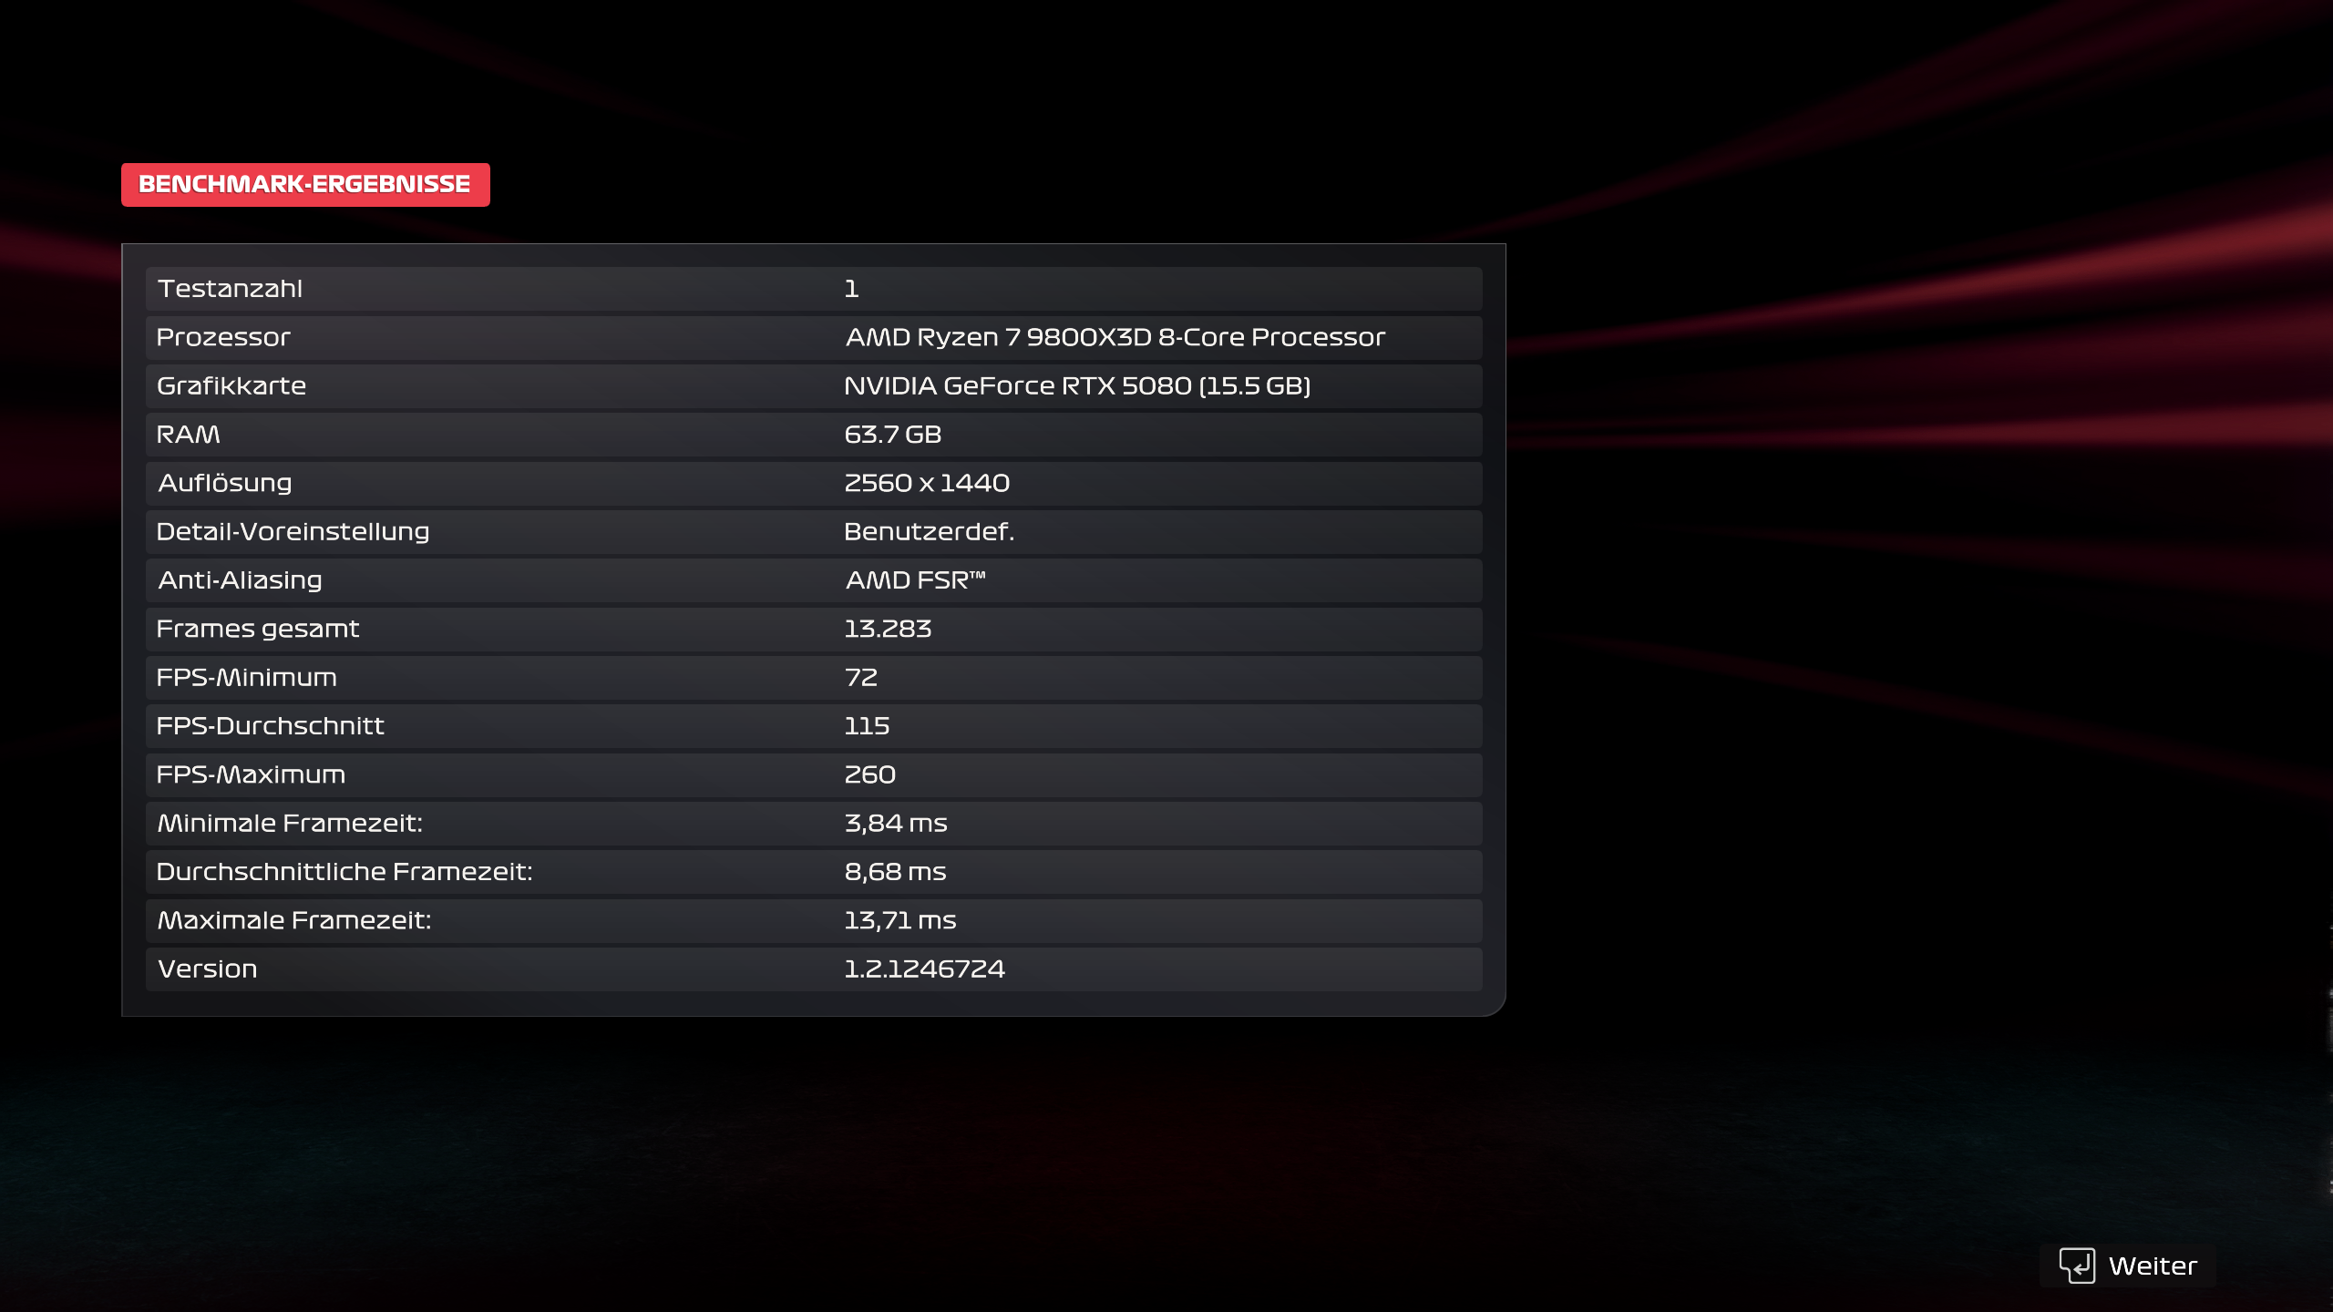
Task: Select the Prozessor result row
Action: click(x=813, y=337)
